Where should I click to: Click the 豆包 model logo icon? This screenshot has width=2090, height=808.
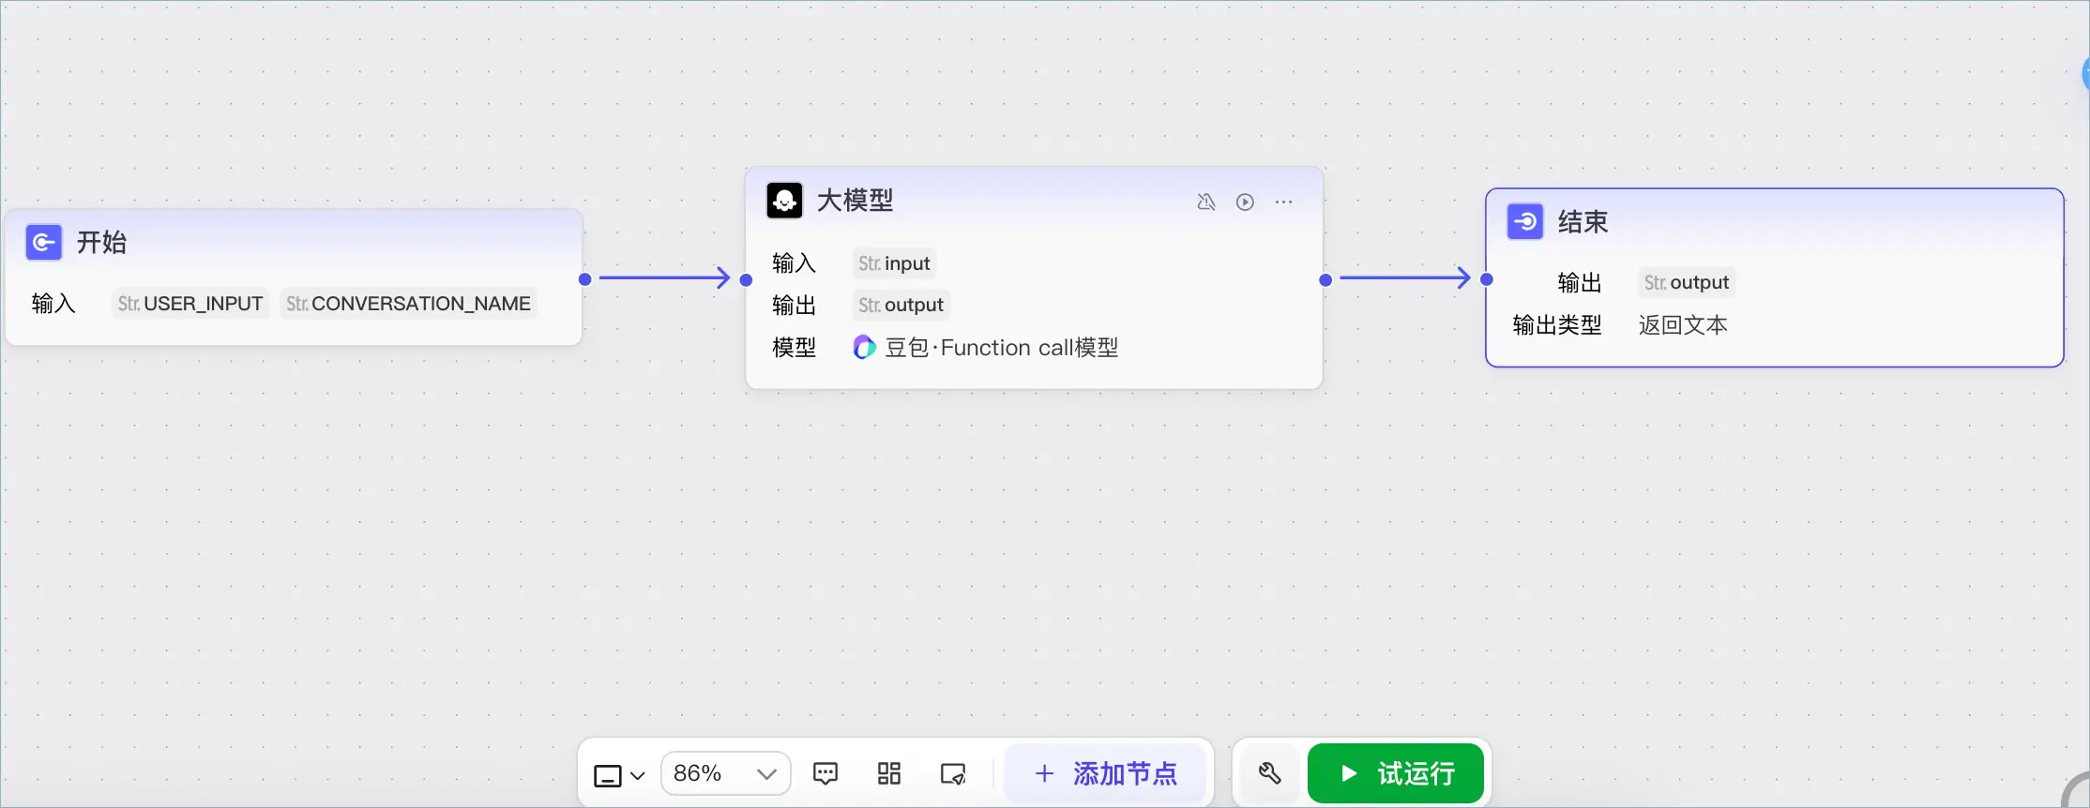(864, 348)
